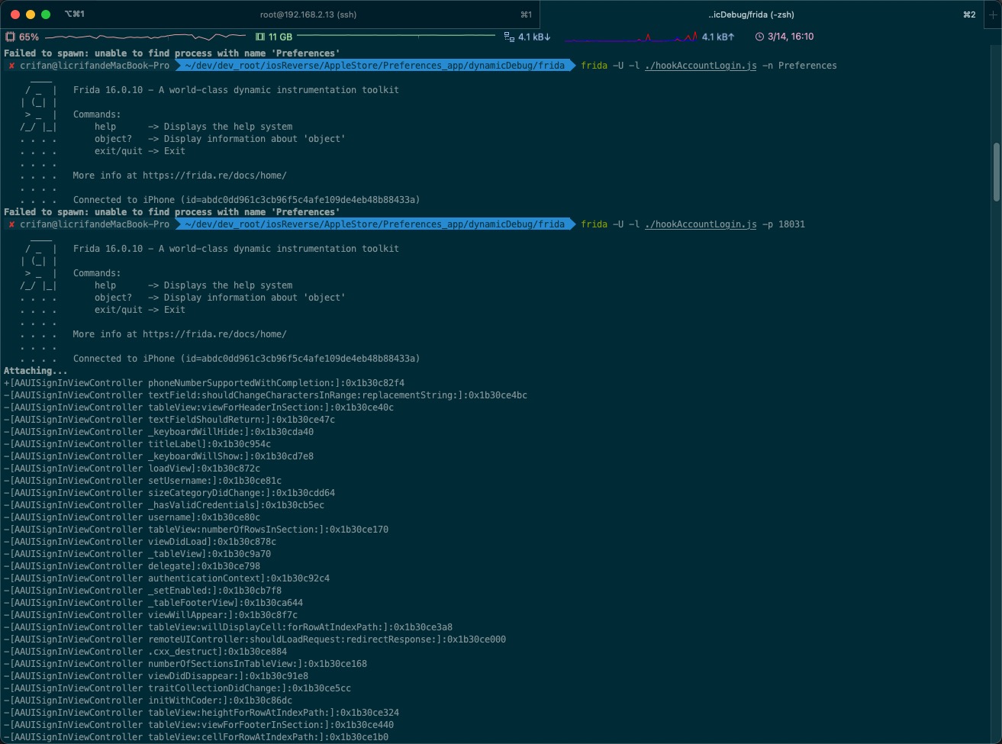Click the 'Attaching...' line
Image resolution: width=1002 pixels, height=744 pixels.
pyautogui.click(x=35, y=371)
